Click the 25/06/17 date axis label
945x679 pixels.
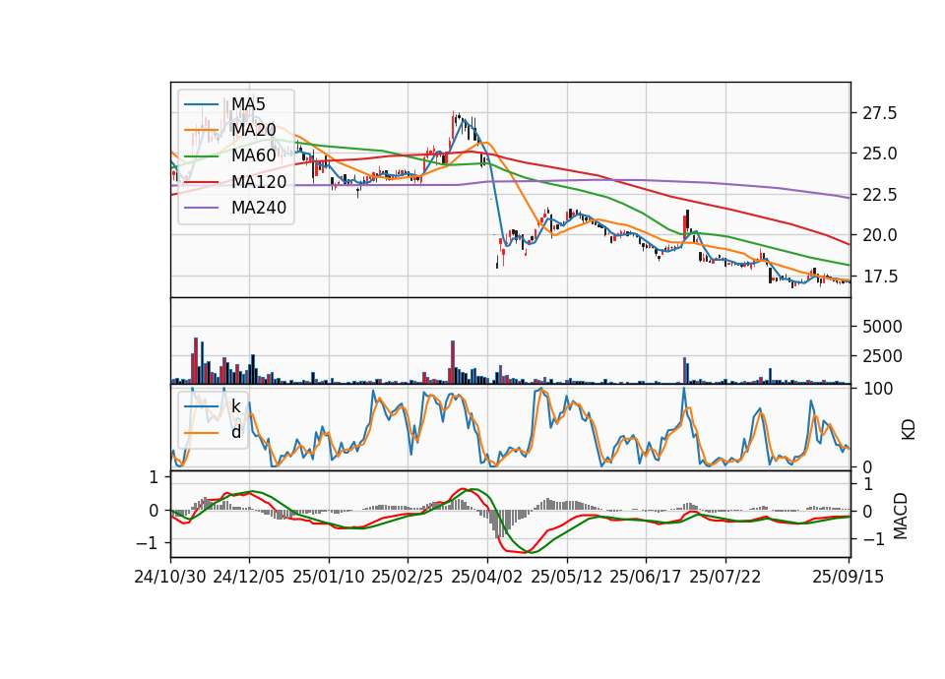pyautogui.click(x=646, y=577)
